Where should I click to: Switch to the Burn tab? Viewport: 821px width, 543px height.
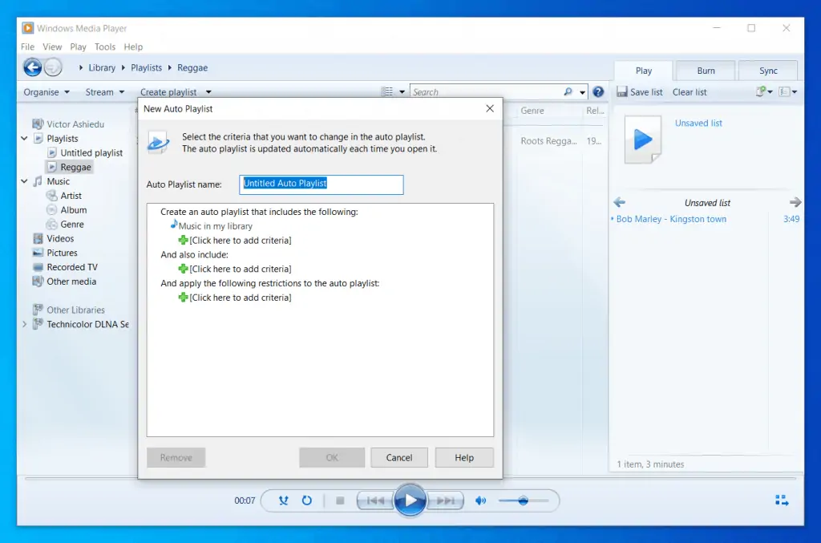(x=705, y=71)
